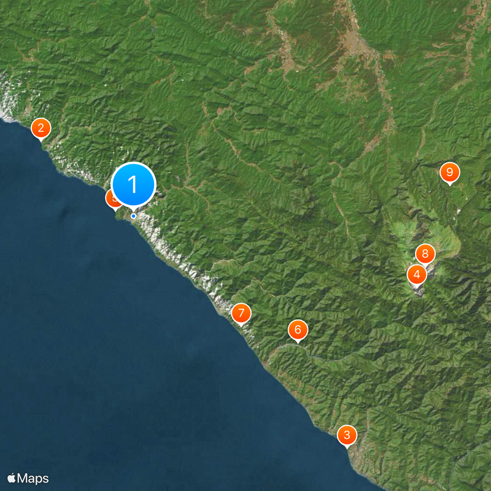Image resolution: width=491 pixels, height=491 pixels.
Task: Select the large blue pin numbered 1
Action: 133,185
